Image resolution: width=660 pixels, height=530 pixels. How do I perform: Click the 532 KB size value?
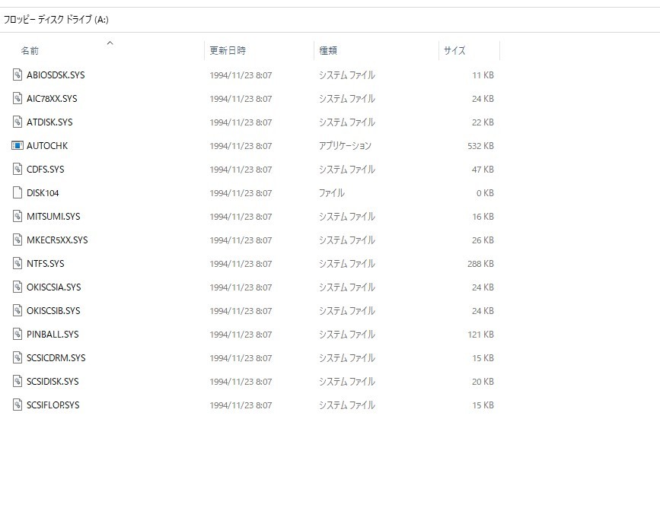[480, 145]
